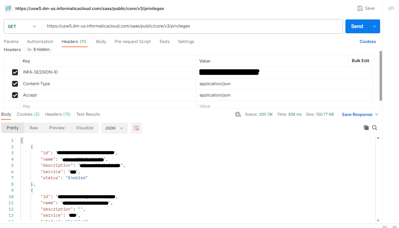
Task: Click the Send button
Action: (357, 26)
